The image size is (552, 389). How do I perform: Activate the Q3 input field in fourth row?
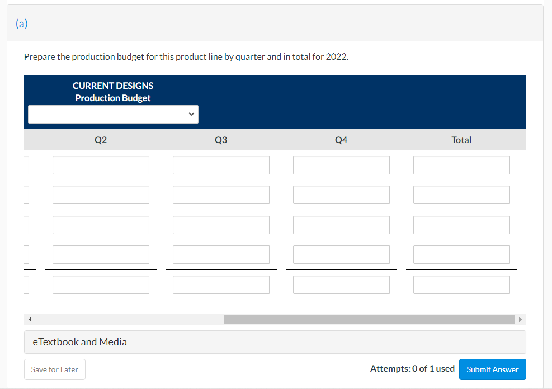coord(221,255)
